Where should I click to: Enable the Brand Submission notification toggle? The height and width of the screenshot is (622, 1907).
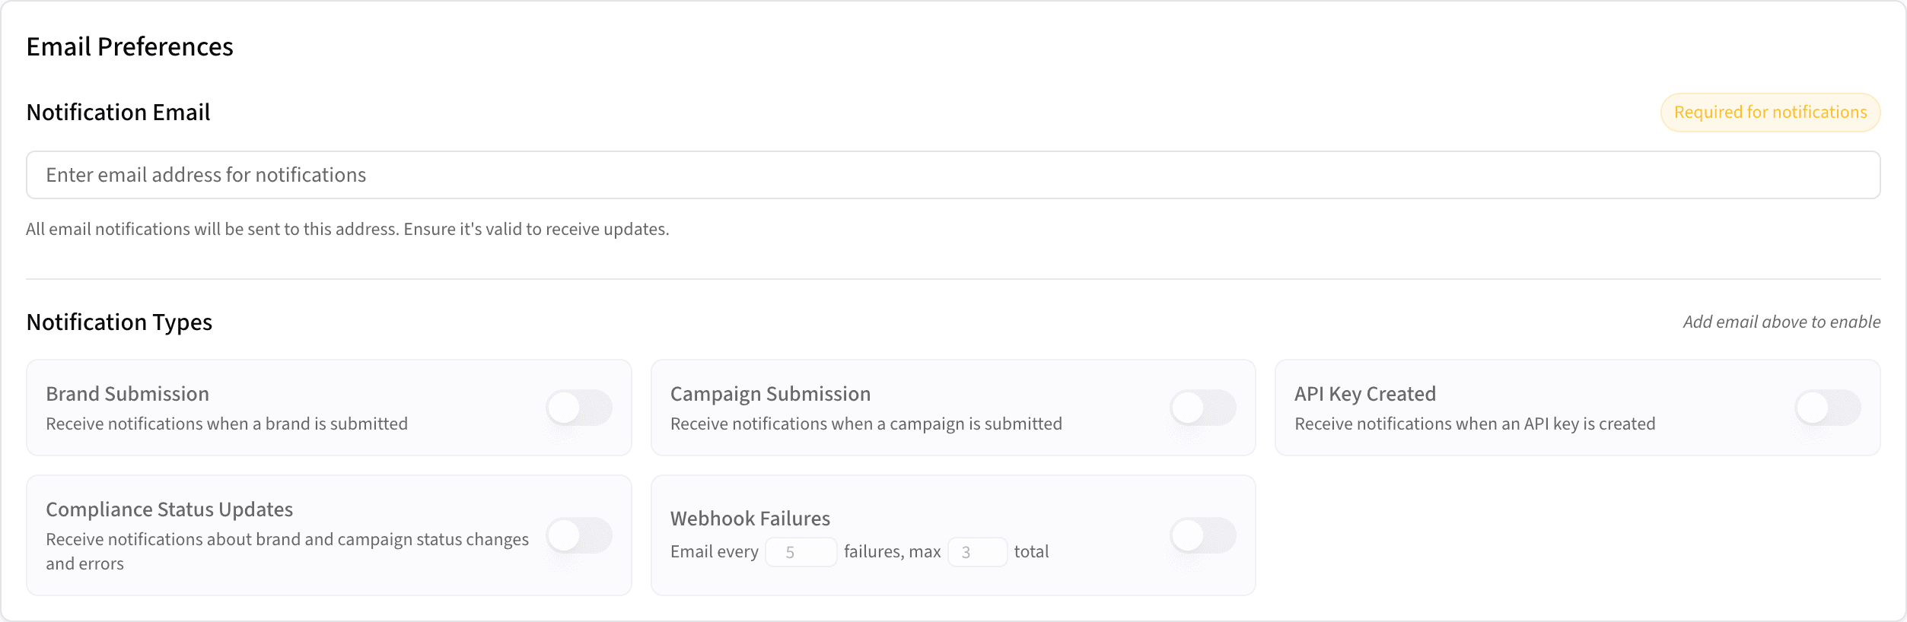[580, 408]
